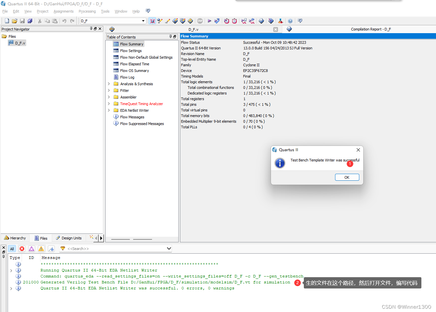The width and height of the screenshot is (436, 312).
Task: Click the Redo arrow icon
Action: [x=72, y=21]
